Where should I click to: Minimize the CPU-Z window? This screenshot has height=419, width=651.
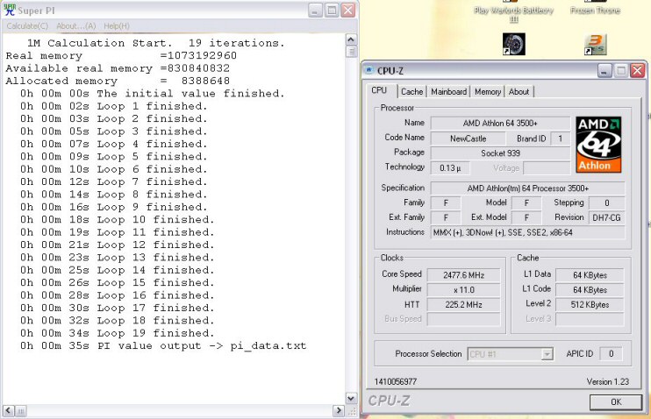pyautogui.click(x=604, y=70)
